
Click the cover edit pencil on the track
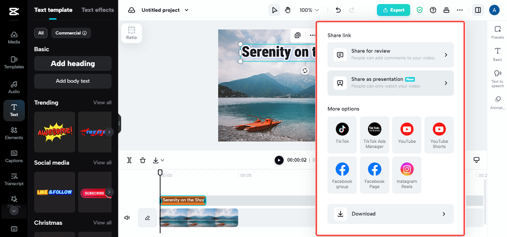click(147, 218)
